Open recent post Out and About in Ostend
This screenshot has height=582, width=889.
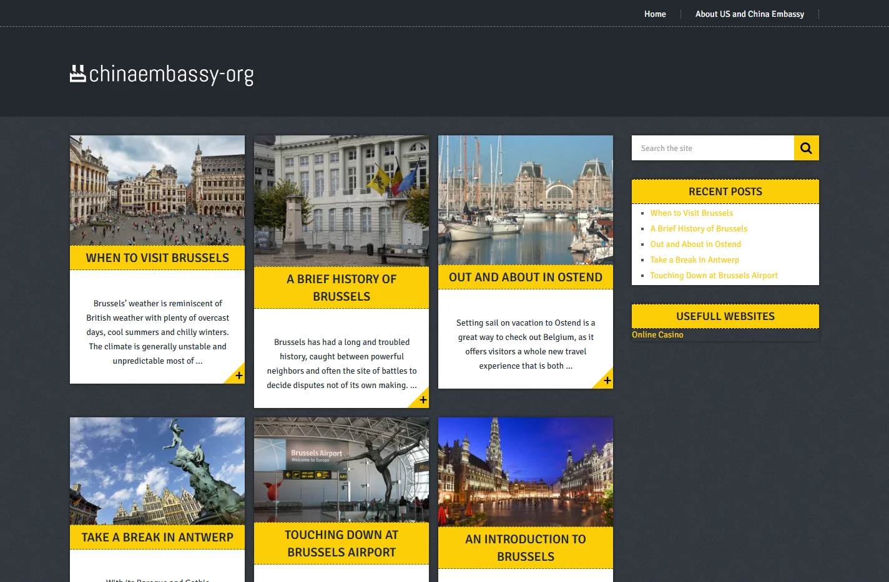pyautogui.click(x=695, y=244)
